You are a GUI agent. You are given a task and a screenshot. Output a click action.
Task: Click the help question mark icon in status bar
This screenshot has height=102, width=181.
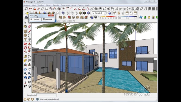(x=37, y=99)
